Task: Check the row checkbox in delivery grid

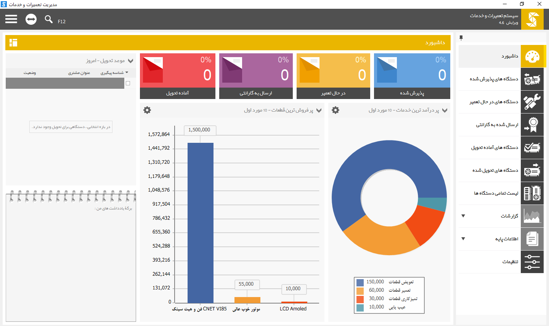Action: pyautogui.click(x=128, y=83)
